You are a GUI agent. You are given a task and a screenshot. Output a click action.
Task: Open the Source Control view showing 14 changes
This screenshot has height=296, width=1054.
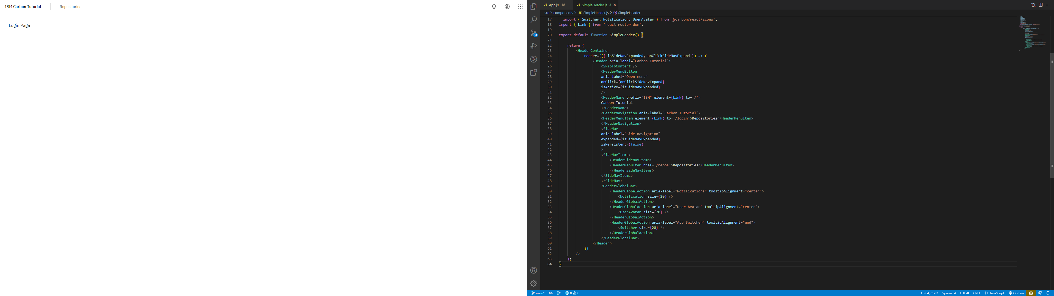point(534,33)
